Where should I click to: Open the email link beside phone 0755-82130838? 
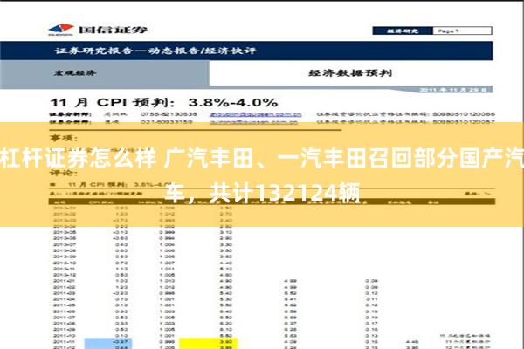[x=256, y=114]
